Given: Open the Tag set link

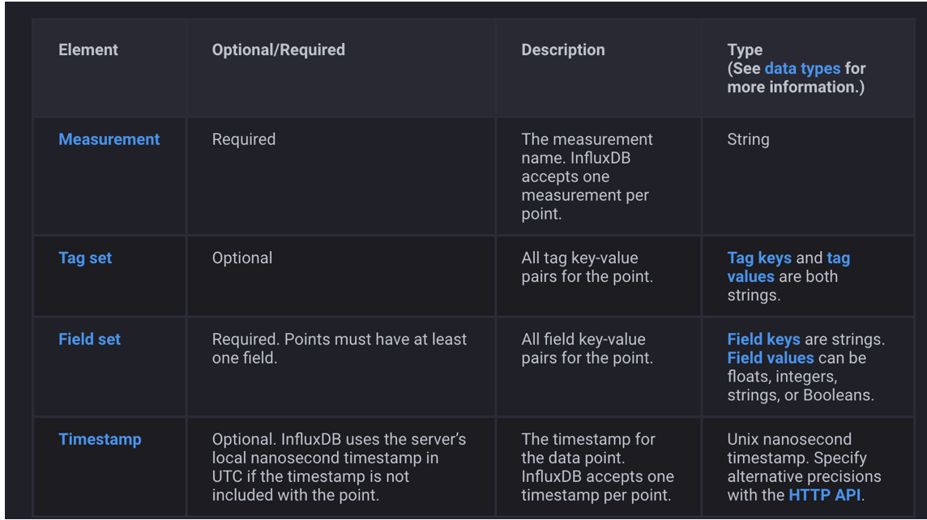Looking at the screenshot, I should 85,258.
